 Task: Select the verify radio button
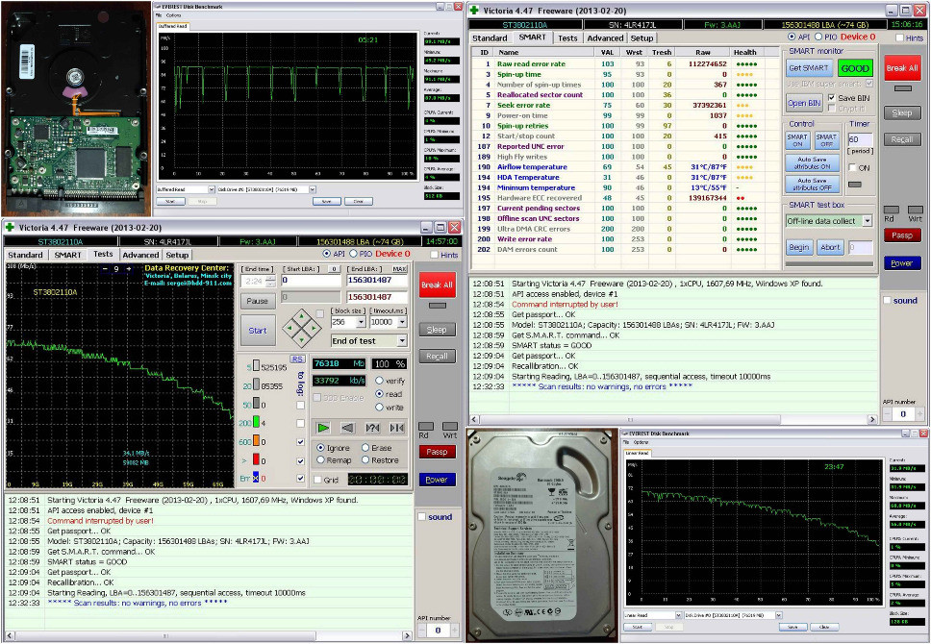[x=380, y=381]
